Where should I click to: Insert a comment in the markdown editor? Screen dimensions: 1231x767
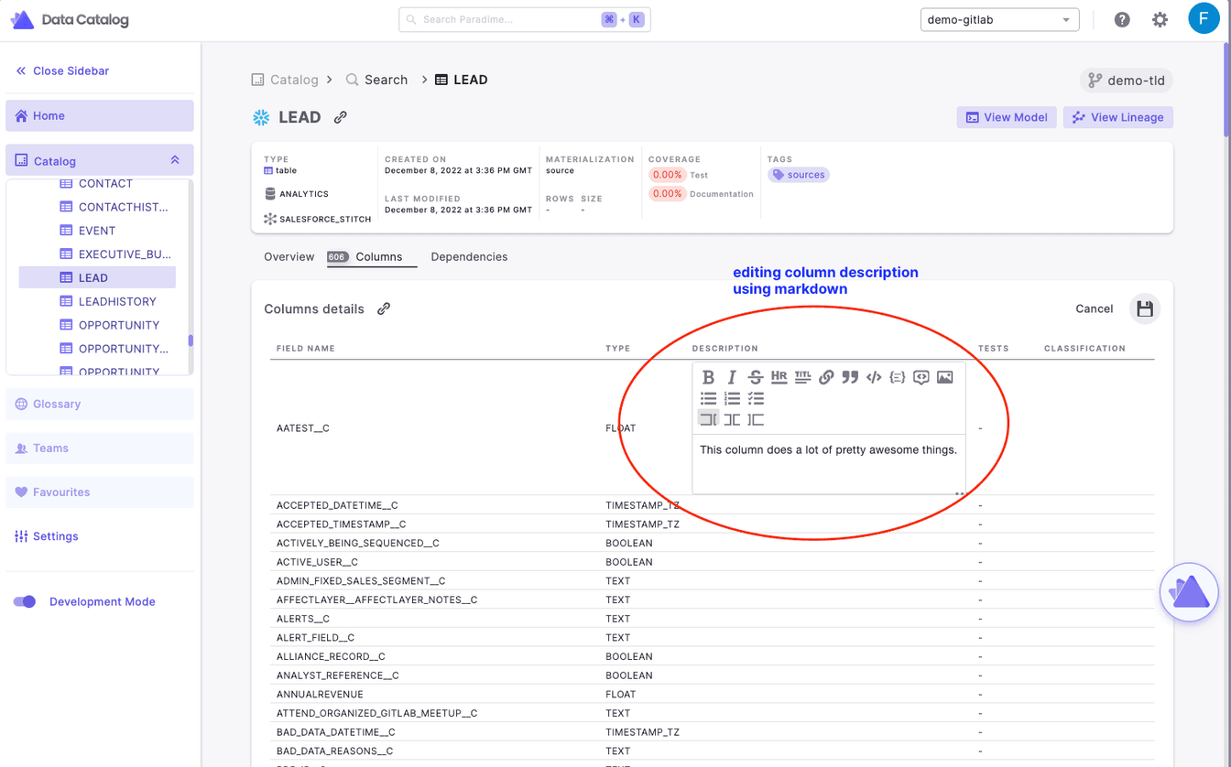[921, 377]
